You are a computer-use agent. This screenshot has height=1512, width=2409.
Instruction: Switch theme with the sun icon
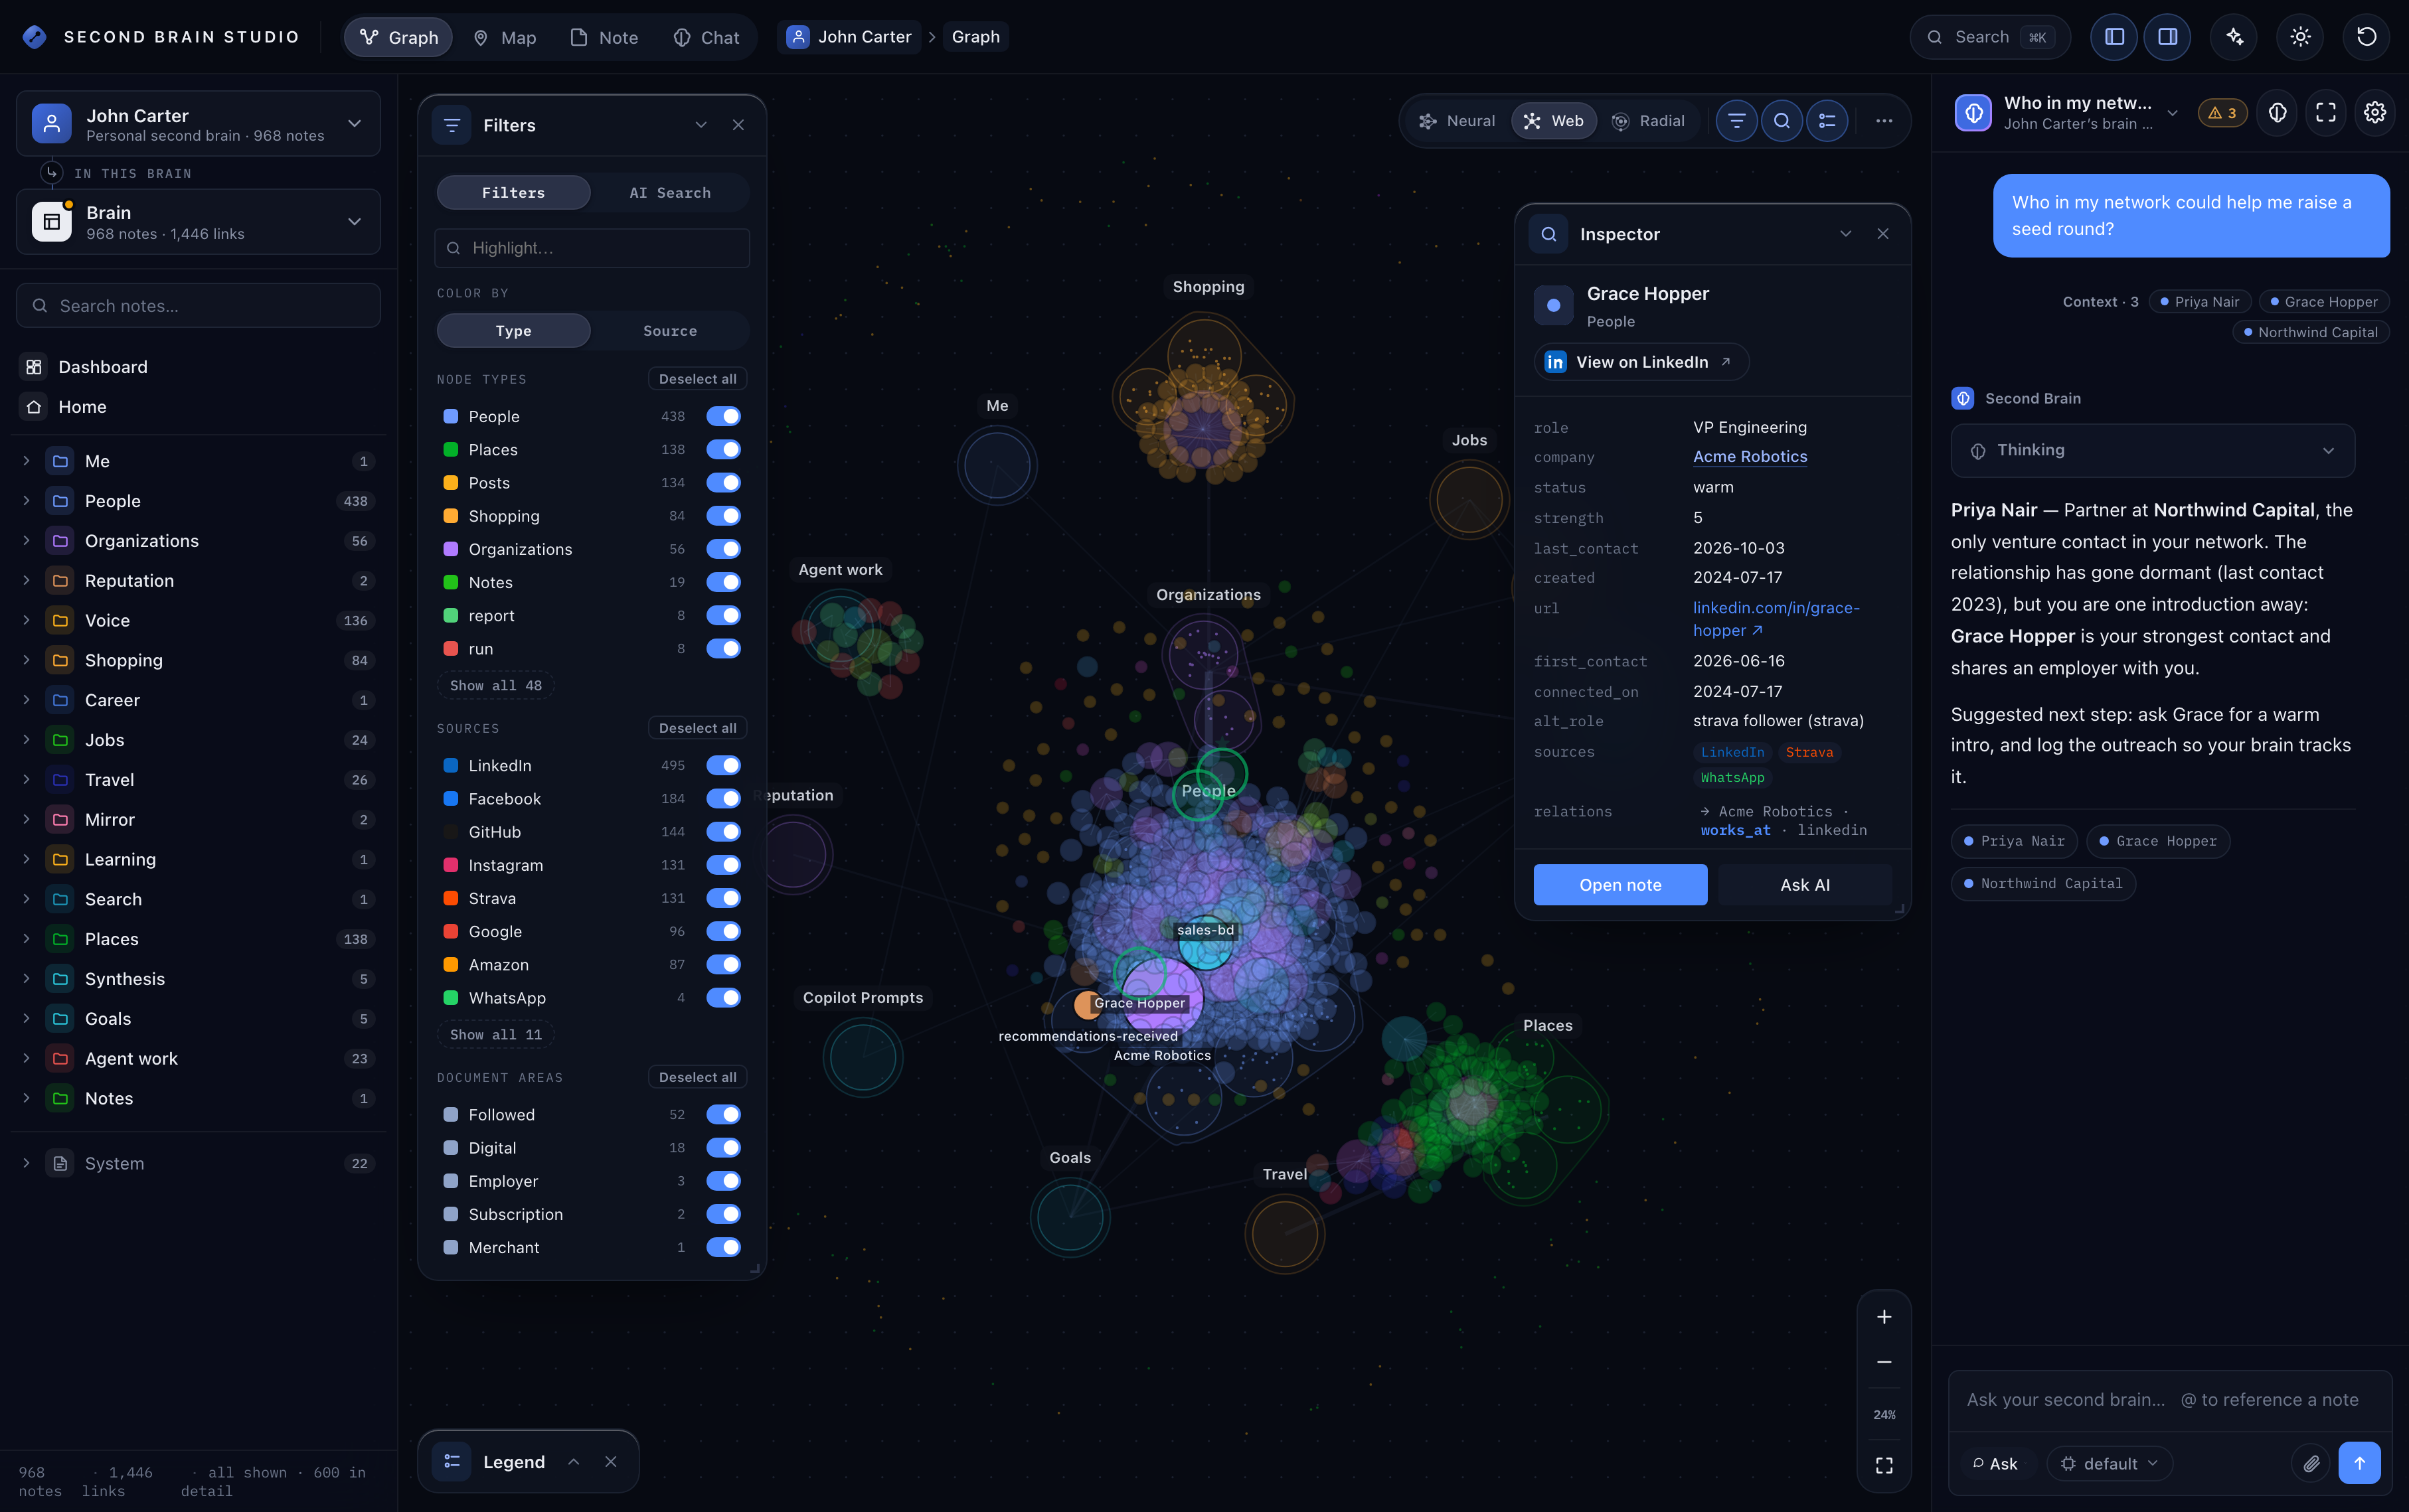[x=2300, y=37]
